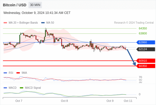Screen dimensions: 156x105
Task: Click the Oct 11 date axis label
Action: pos(128,101)
